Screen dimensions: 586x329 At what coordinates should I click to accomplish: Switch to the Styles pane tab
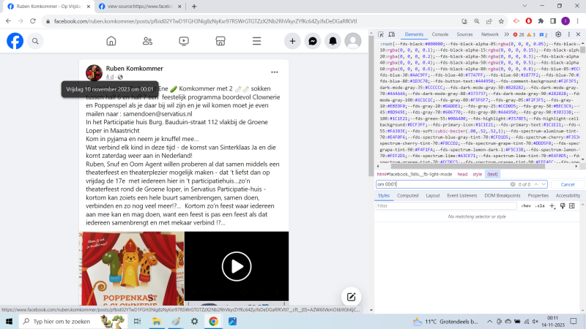coord(383,195)
